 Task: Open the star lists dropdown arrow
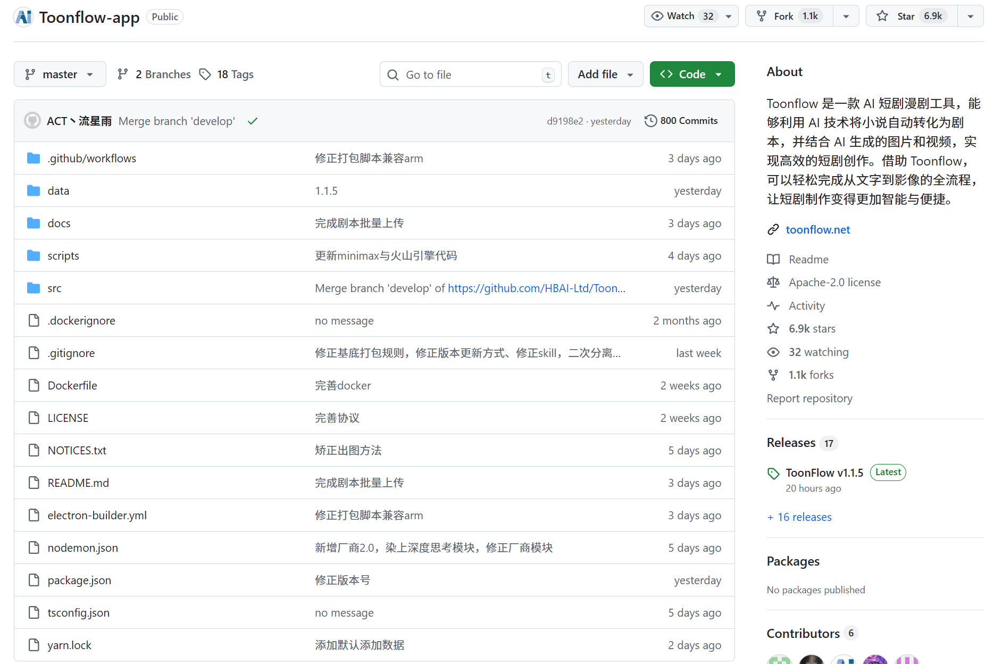tap(971, 16)
